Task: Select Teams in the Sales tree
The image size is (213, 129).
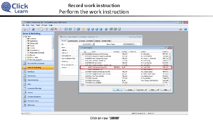Action: click(x=32, y=46)
